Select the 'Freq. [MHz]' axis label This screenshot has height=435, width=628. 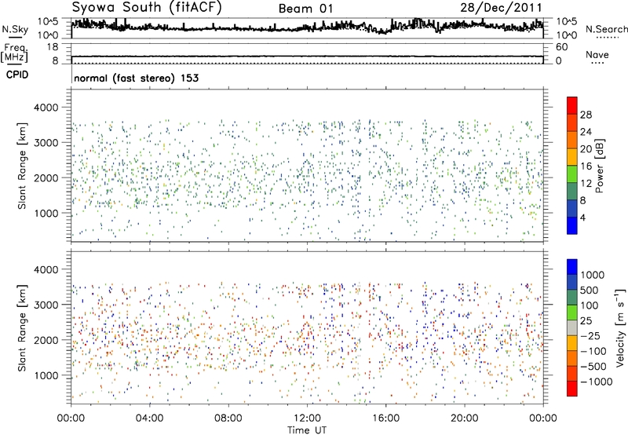14,52
